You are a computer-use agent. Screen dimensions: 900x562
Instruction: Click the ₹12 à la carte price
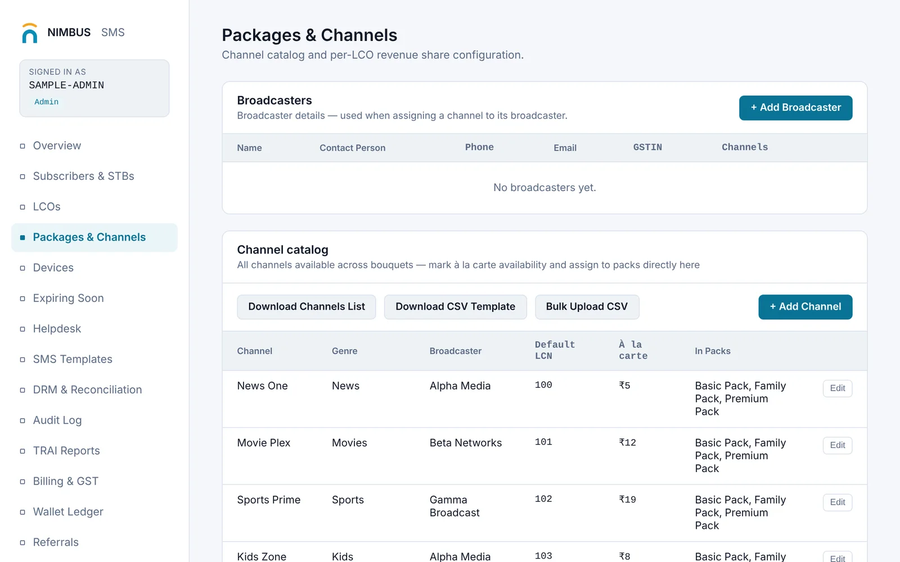(627, 443)
